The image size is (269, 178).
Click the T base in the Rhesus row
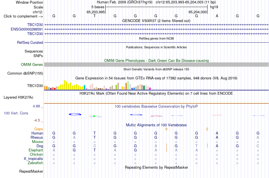(x=95, y=137)
